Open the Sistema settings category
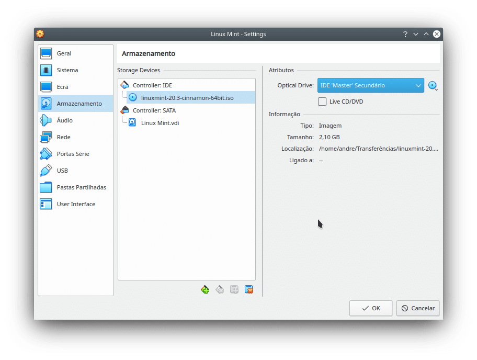Screen dimensions: 477x360 [75, 70]
